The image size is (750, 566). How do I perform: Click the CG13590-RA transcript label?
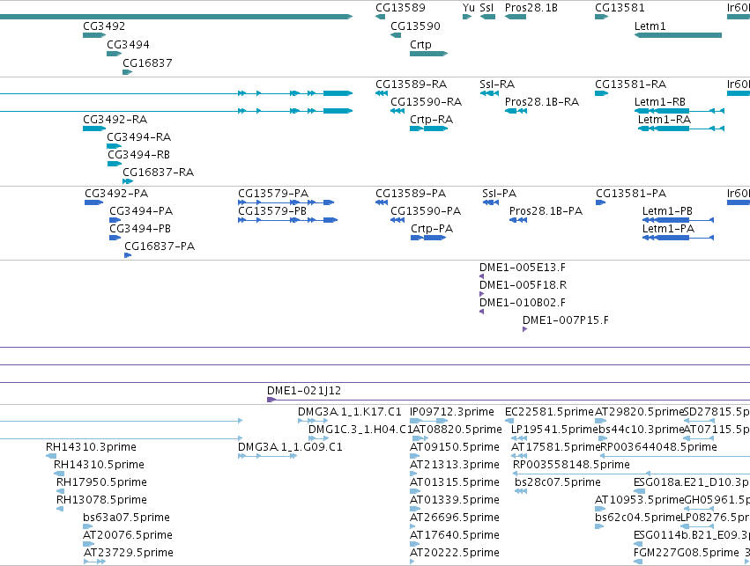tap(427, 102)
